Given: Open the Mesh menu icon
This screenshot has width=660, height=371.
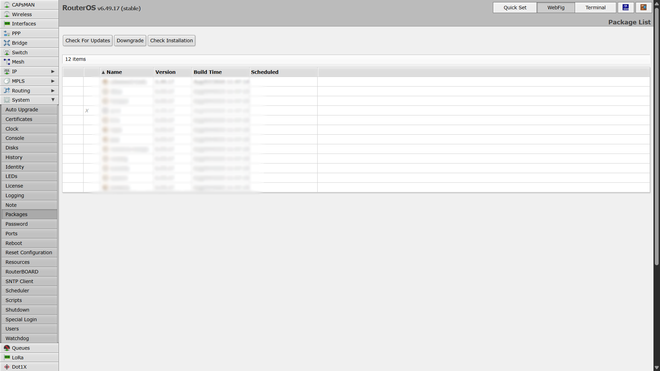Looking at the screenshot, I should point(7,62).
